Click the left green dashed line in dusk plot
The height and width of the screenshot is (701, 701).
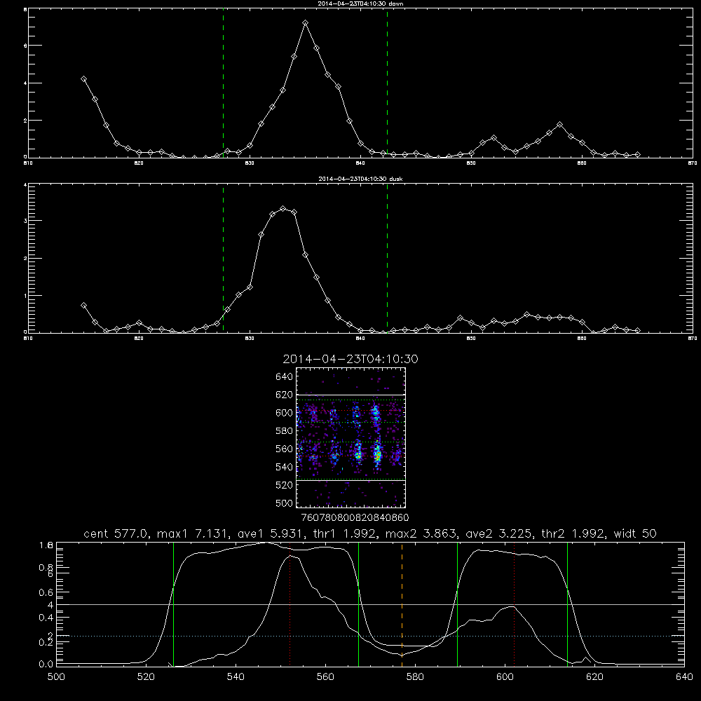pos(223,259)
